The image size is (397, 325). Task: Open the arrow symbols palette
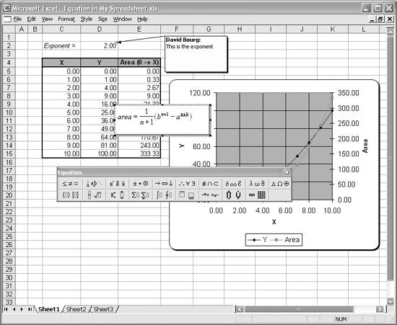164,184
